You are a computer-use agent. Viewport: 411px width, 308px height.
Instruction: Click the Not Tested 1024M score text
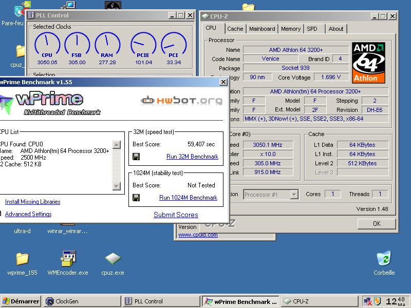click(x=201, y=185)
